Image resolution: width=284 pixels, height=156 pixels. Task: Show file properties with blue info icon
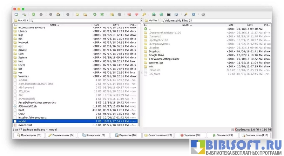(x=193, y=15)
